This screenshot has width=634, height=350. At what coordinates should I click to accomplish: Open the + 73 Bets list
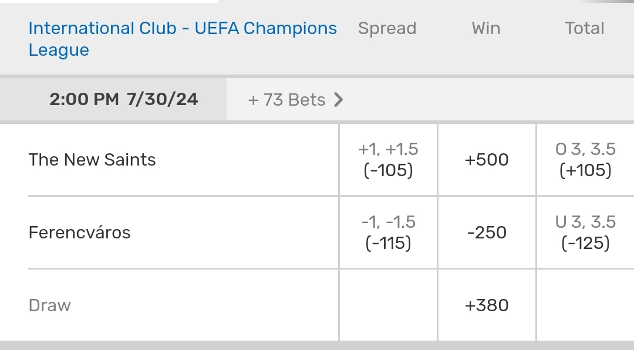coord(286,100)
